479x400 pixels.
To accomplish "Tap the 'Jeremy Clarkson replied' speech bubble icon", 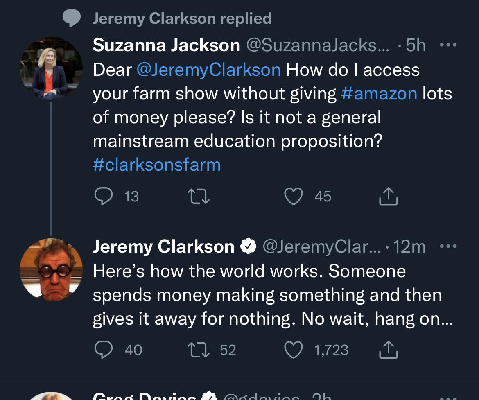I will (72, 18).
